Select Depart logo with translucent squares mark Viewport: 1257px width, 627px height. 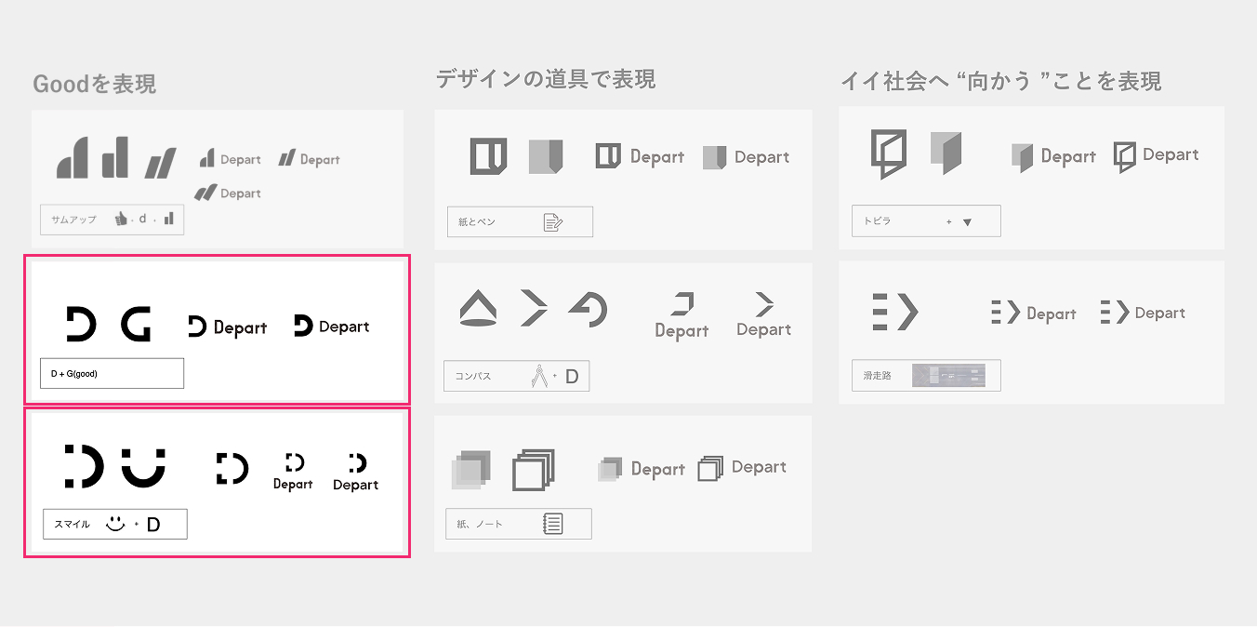point(642,469)
